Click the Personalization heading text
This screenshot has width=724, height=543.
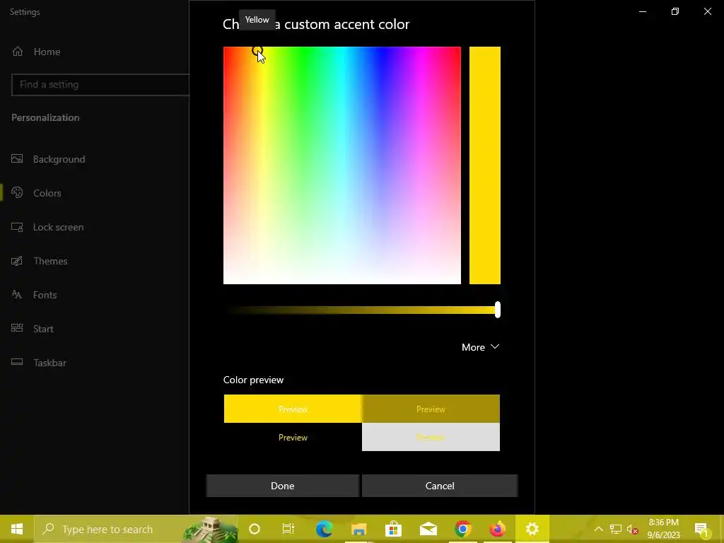point(45,118)
